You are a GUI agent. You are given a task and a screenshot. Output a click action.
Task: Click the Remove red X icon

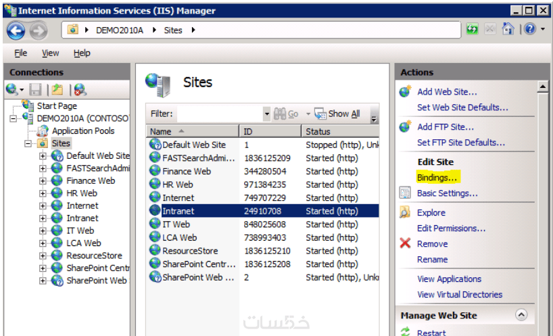(x=405, y=243)
